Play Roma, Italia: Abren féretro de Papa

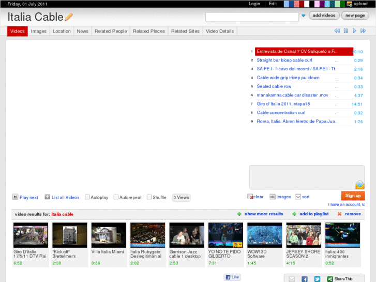coord(297,121)
